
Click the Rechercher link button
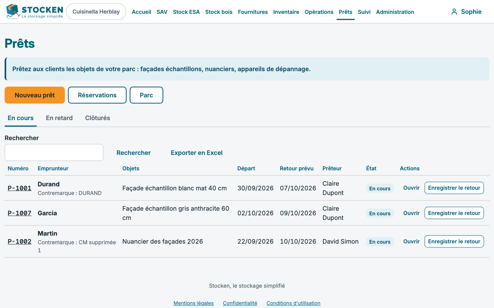coord(134,153)
